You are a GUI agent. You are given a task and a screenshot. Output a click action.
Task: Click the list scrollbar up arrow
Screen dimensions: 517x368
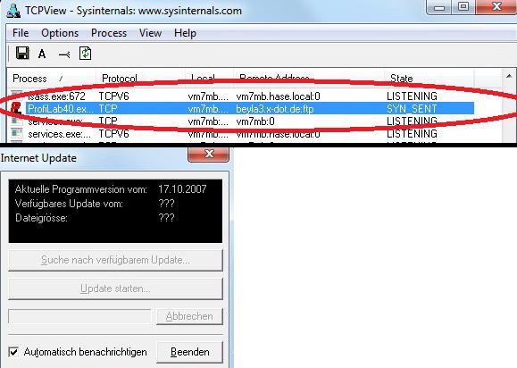click(509, 76)
